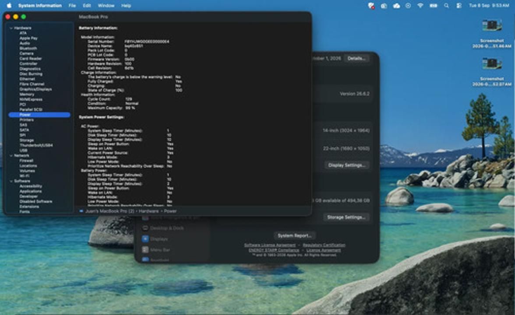Viewport: 515px width, 315px height.
Task: Select Parallel SCSI in the sidebar
Action: (31, 109)
